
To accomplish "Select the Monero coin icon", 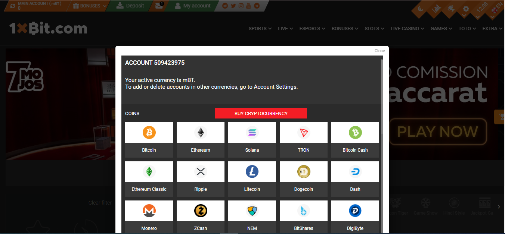I will click(x=149, y=211).
